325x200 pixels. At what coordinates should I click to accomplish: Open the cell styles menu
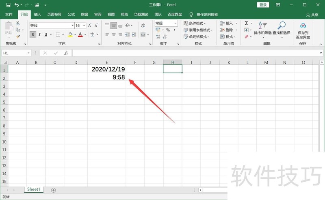(x=196, y=37)
